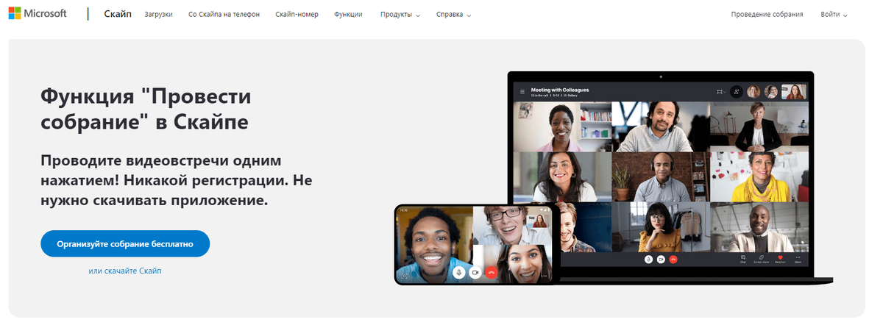Click man with headphones video tile
This screenshot has height=325, width=883.
pos(660,176)
